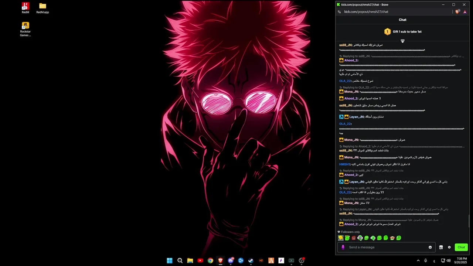Image resolution: width=473 pixels, height=266 pixels.
Task: Open the emoji picker in message box
Action: [x=430, y=247]
